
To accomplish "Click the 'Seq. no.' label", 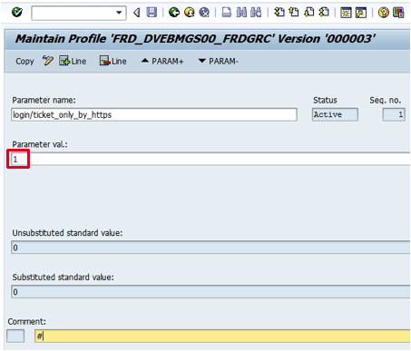I will pos(386,100).
